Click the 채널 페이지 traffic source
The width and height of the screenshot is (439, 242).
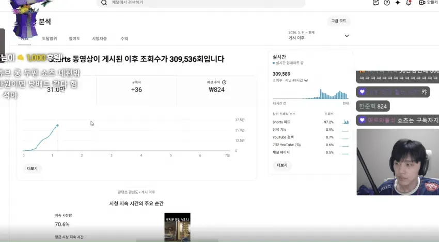(x=310, y=152)
